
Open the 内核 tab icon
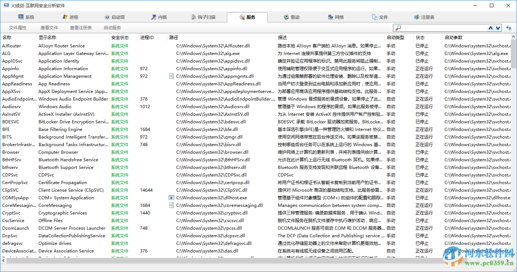point(153,17)
